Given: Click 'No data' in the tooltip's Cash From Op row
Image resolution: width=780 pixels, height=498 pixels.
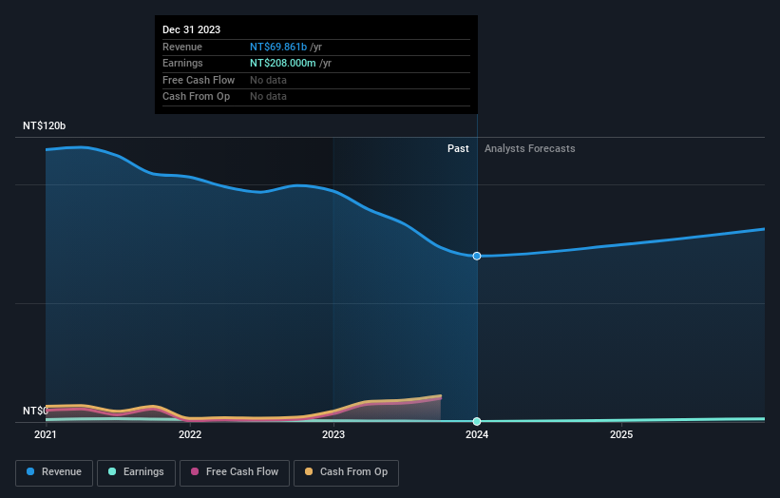Looking at the screenshot, I should pos(268,97).
